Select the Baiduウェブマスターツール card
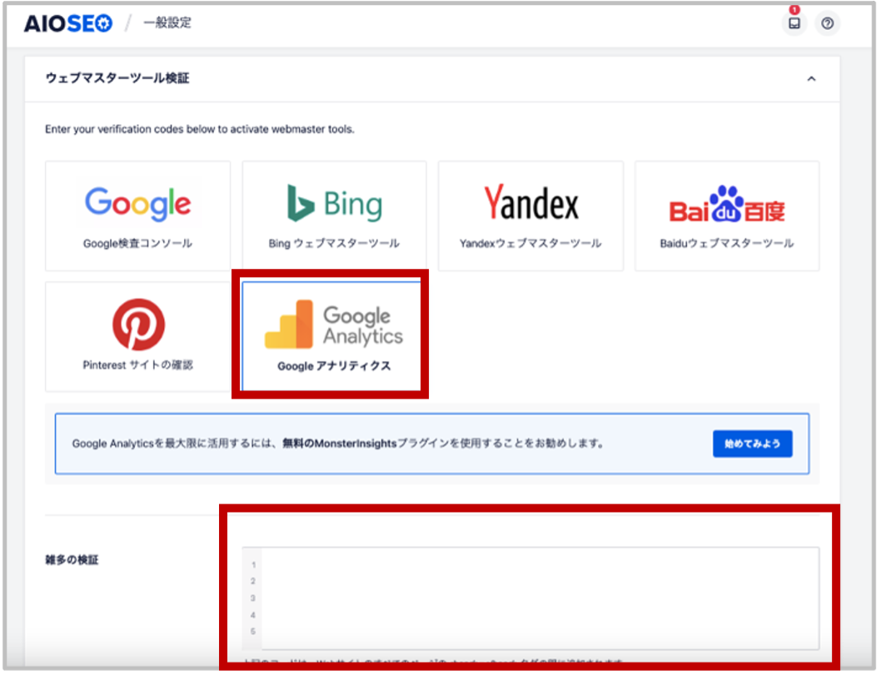The width and height of the screenshot is (881, 675). (x=727, y=216)
